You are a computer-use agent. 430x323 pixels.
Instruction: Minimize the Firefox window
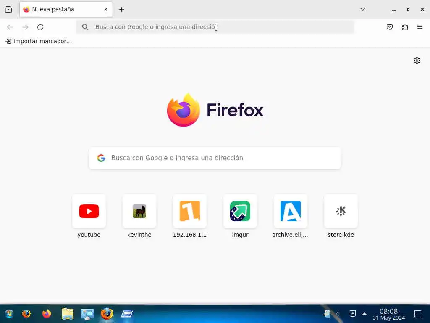(x=394, y=10)
